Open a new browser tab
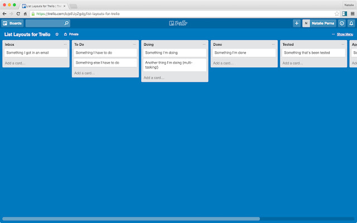The image size is (357, 223). click(73, 6)
